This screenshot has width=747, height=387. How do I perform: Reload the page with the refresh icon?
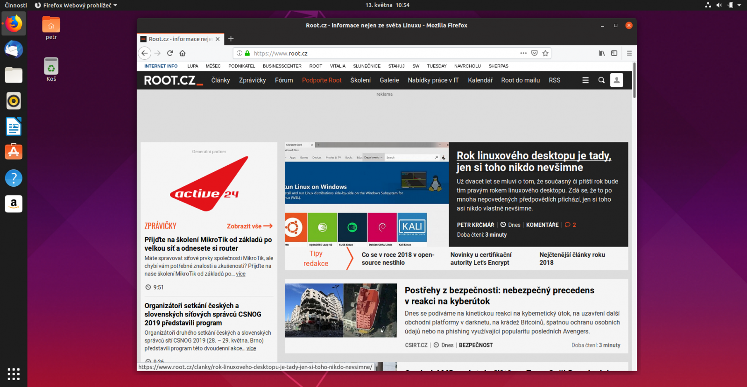click(x=170, y=53)
